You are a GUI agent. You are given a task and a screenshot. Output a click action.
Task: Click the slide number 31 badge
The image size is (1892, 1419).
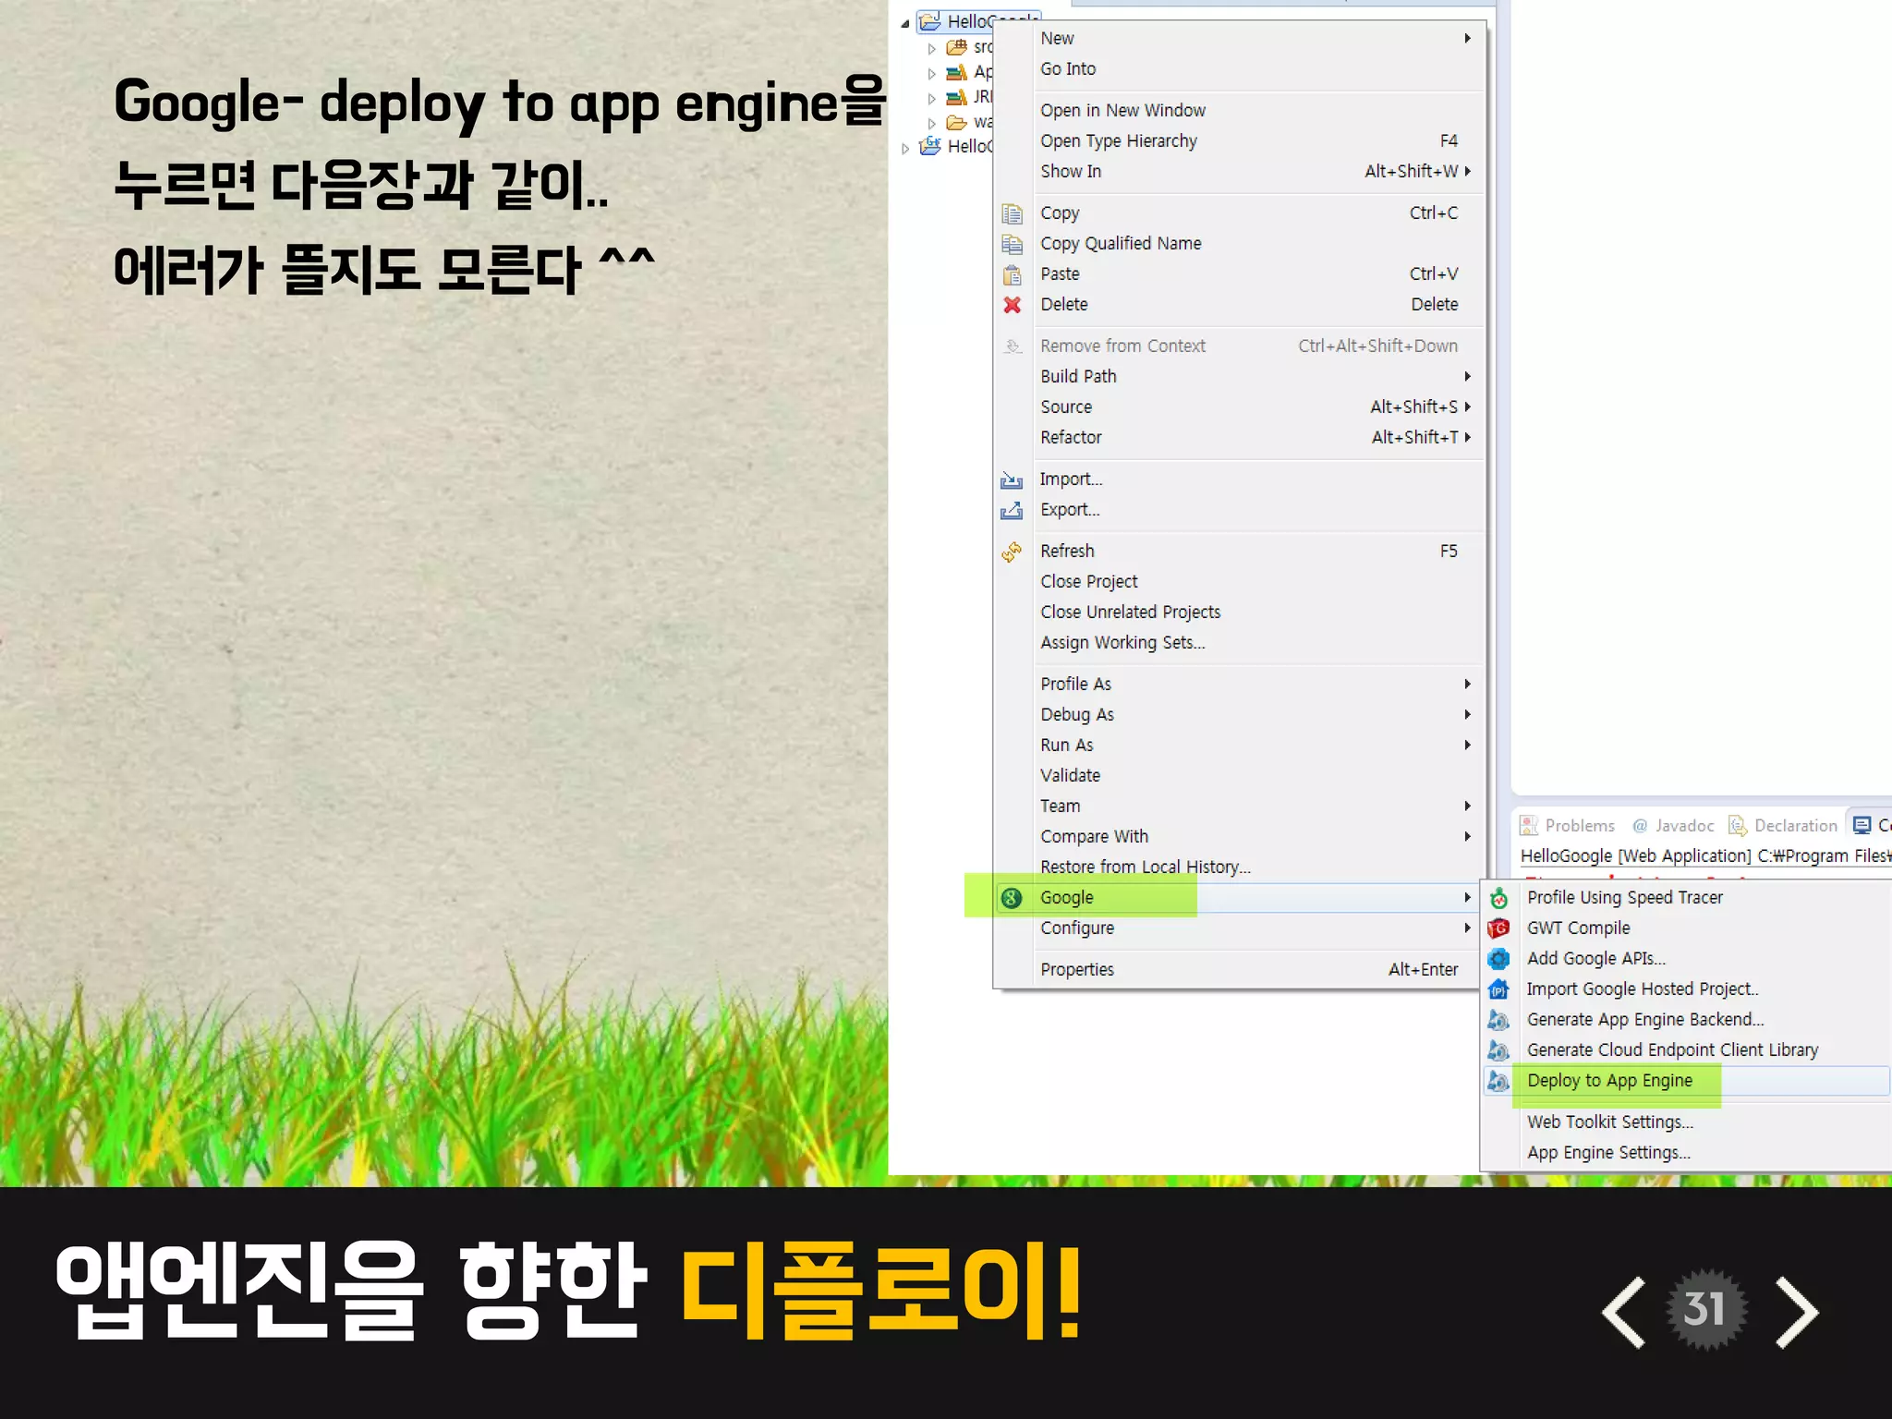(1705, 1310)
